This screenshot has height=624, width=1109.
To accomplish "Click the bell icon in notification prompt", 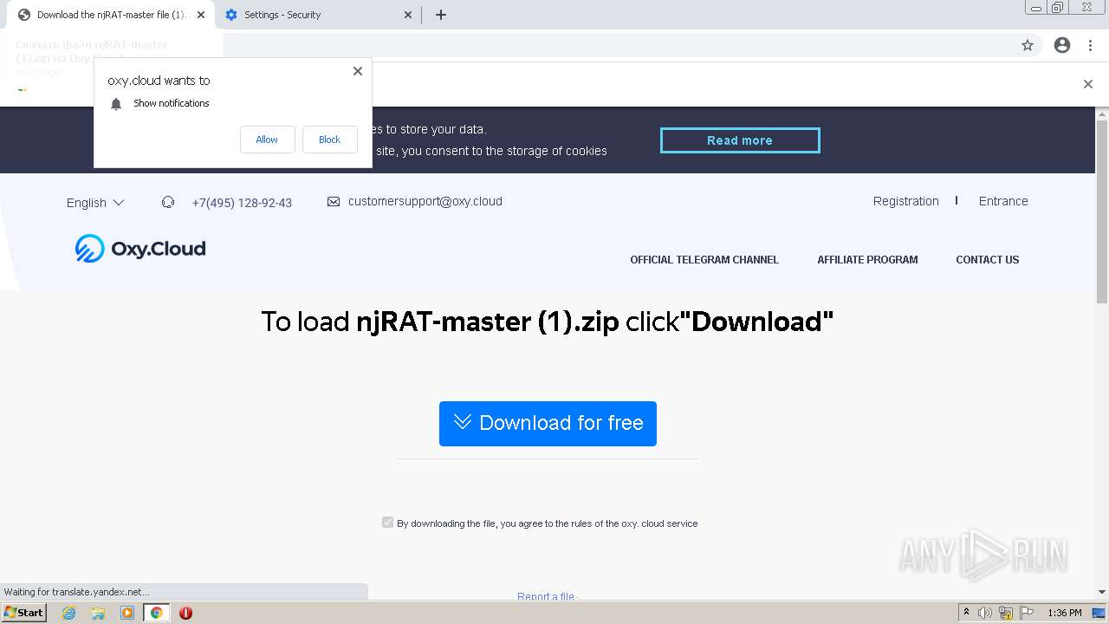I will coord(116,104).
